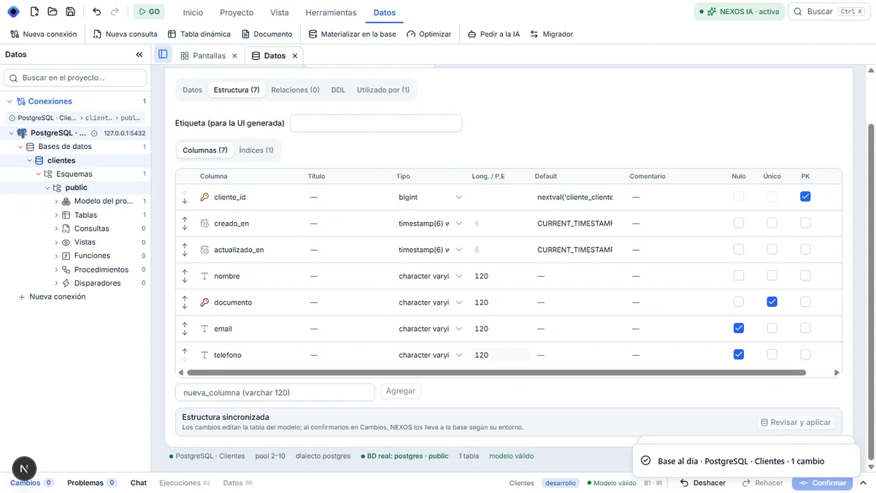Open the type dropdown for cliente_id

point(458,197)
